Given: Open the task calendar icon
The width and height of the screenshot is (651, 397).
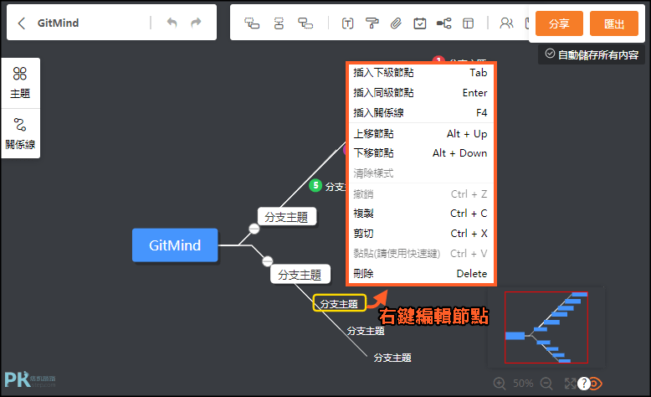Looking at the screenshot, I should point(420,23).
